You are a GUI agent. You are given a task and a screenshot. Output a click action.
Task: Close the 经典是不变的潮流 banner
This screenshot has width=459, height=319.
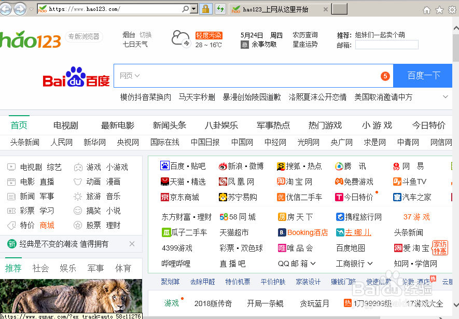(132, 244)
